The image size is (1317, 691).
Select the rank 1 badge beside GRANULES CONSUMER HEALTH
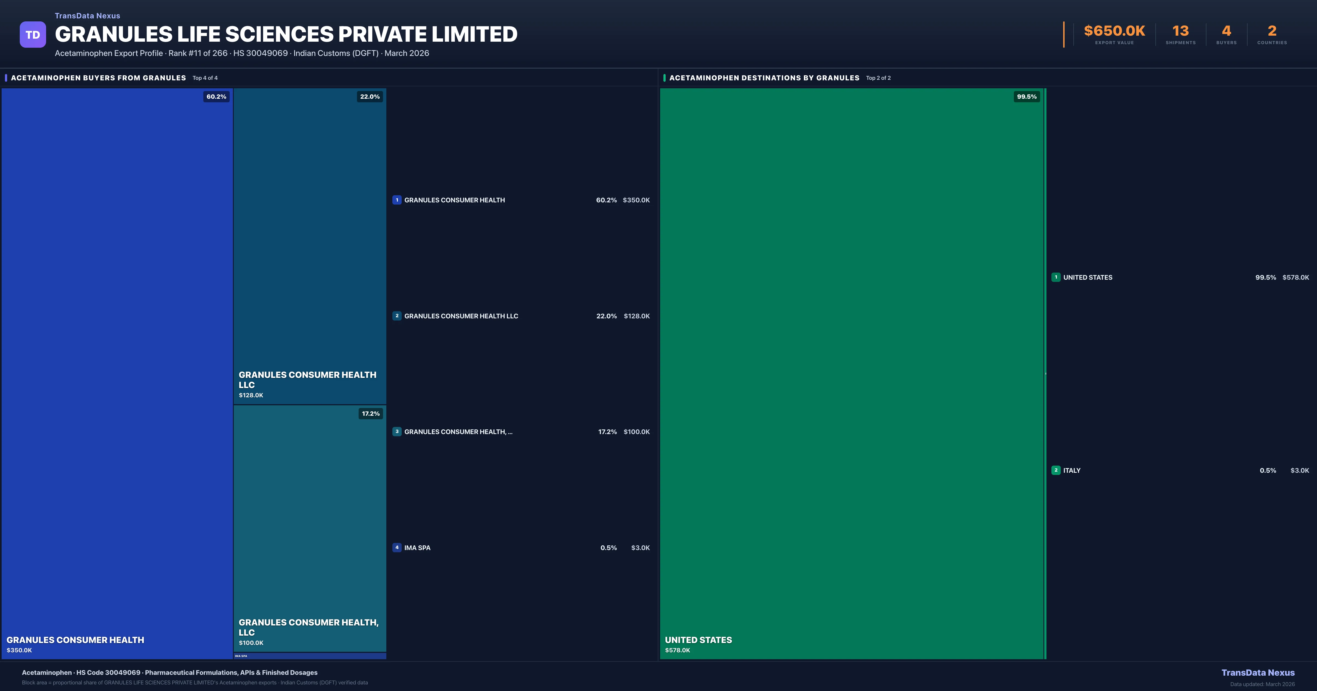coord(397,200)
